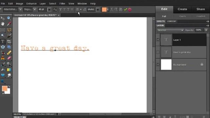Open the Layer menu
210x118 pixels.
(43, 4)
